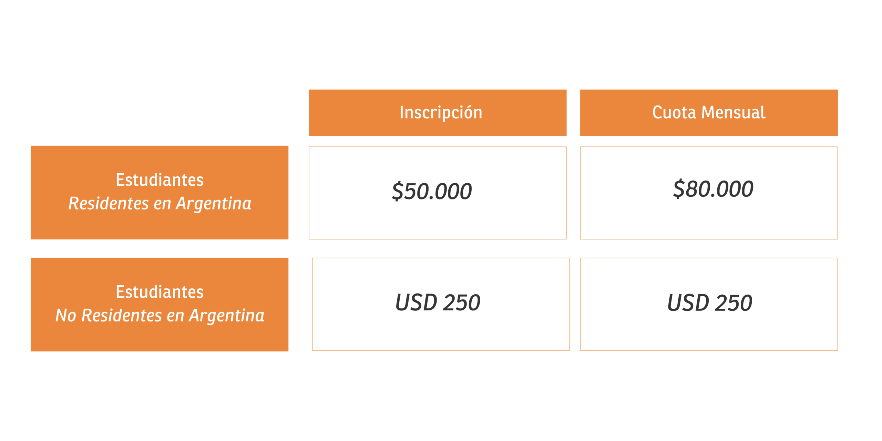Click "250" in the non-resident Cuota Mensual cell
Screen dimensions: 882x441
pyautogui.click(x=734, y=303)
